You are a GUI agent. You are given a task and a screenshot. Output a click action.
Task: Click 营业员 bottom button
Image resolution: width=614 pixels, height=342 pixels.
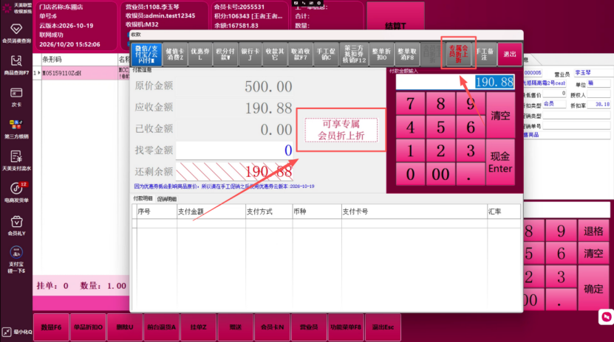(309, 327)
